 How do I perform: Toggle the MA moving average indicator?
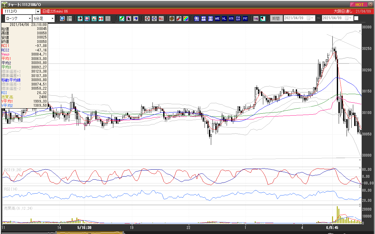204,19
